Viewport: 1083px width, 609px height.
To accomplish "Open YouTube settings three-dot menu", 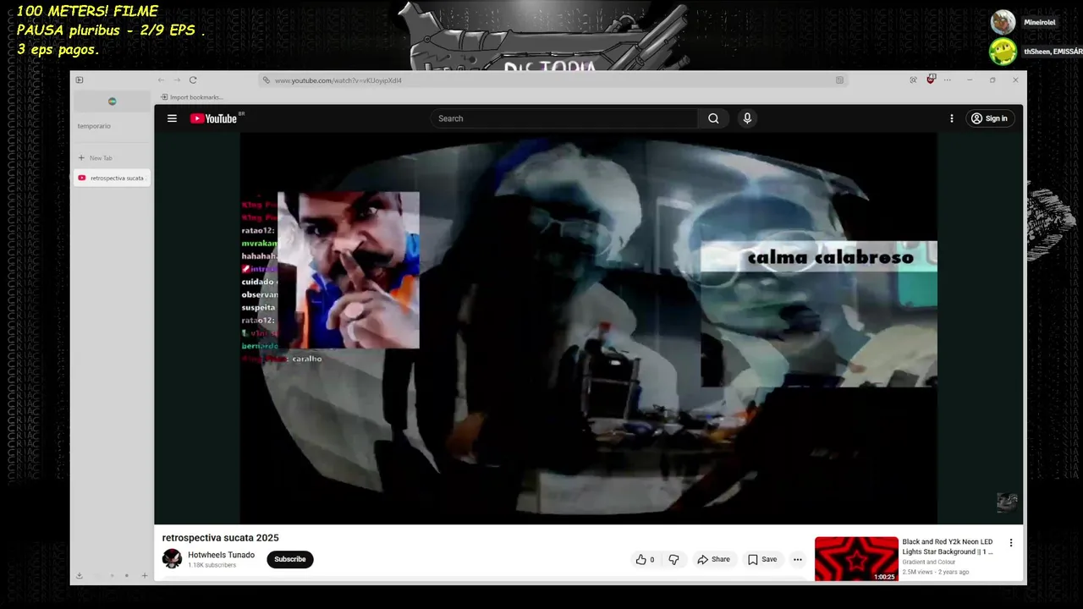I will pos(951,118).
